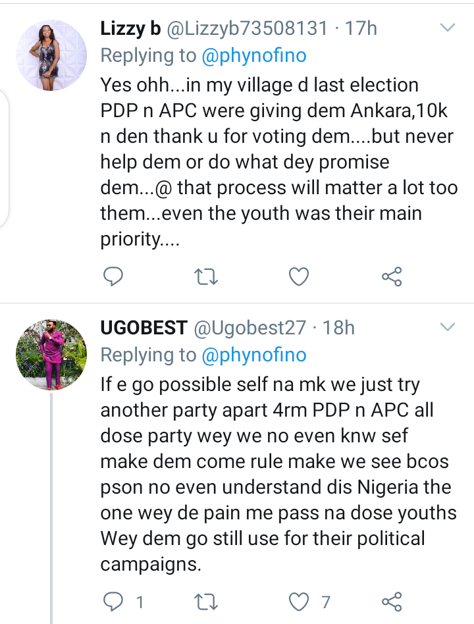Open @phynofino link in Lizzy b's reply
474x624 pixels.
tap(255, 56)
